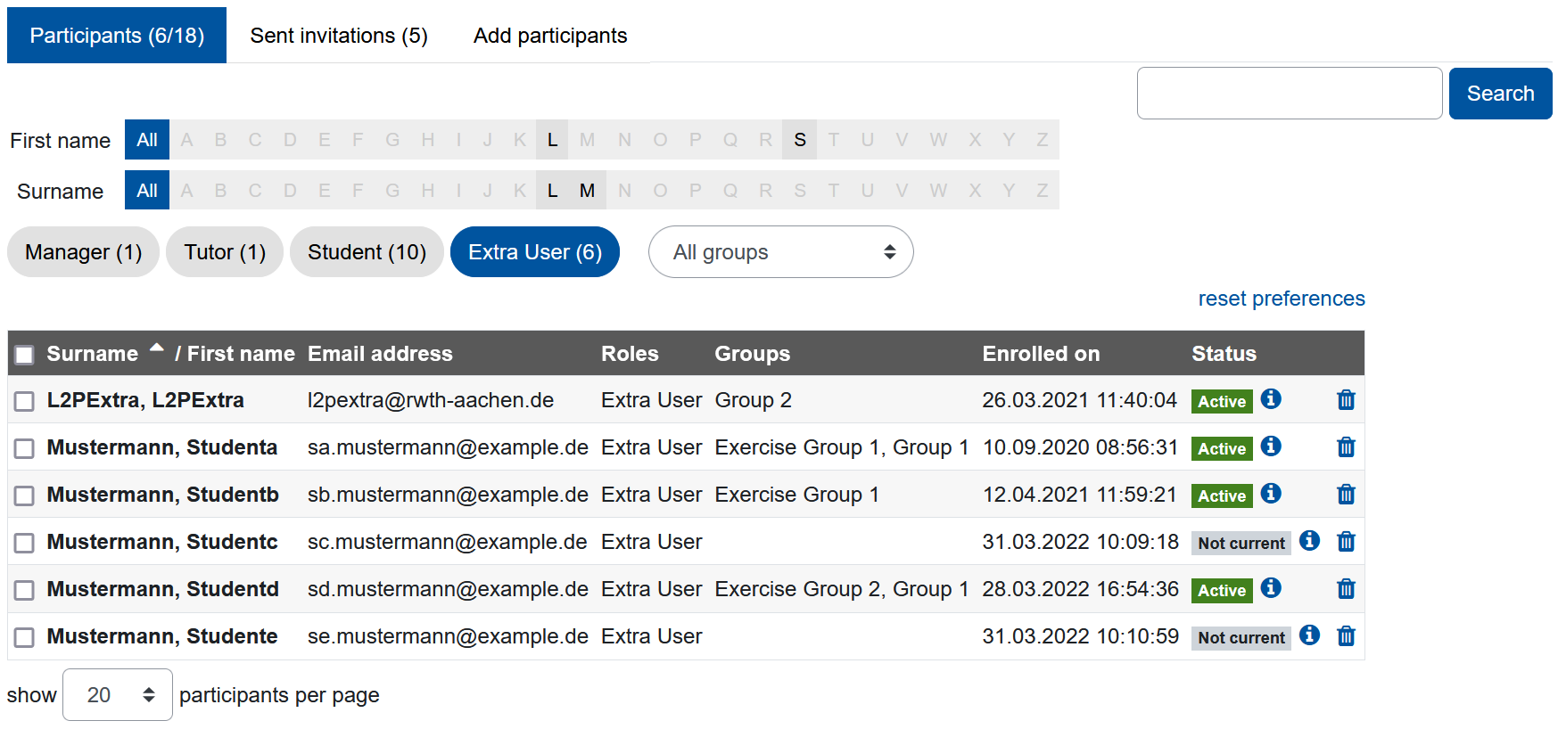Sort table by Email address column

coord(380,354)
